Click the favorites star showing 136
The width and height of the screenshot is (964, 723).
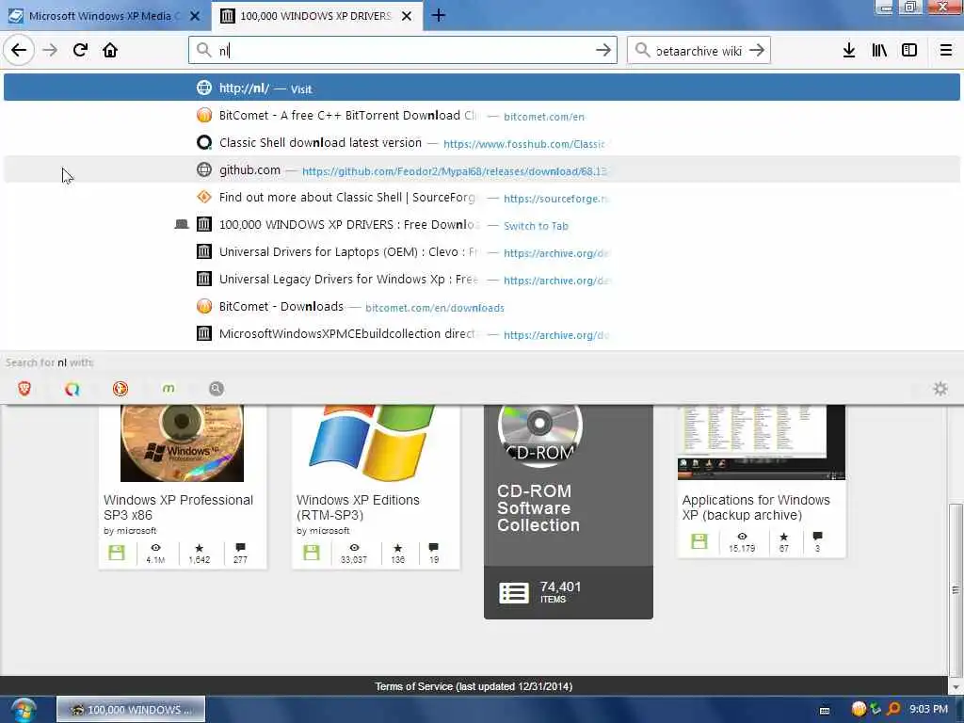pyautogui.click(x=398, y=553)
